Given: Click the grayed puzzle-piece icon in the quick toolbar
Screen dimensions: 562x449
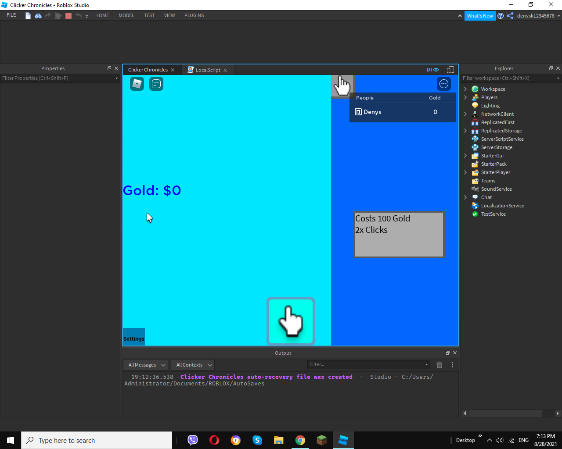Looking at the screenshot, I should tap(58, 16).
